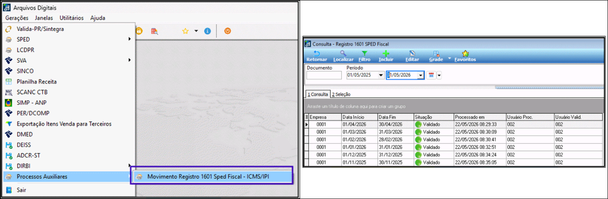
Task: Click the yellow star favorites icon
Action: pos(186,31)
